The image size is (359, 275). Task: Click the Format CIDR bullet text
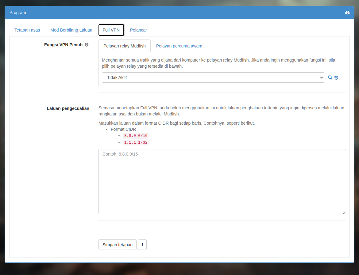(x=123, y=129)
